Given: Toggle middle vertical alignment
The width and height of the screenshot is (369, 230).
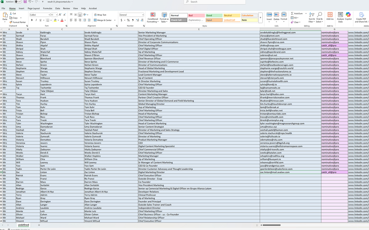Looking at the screenshot, I should click(x=76, y=15).
